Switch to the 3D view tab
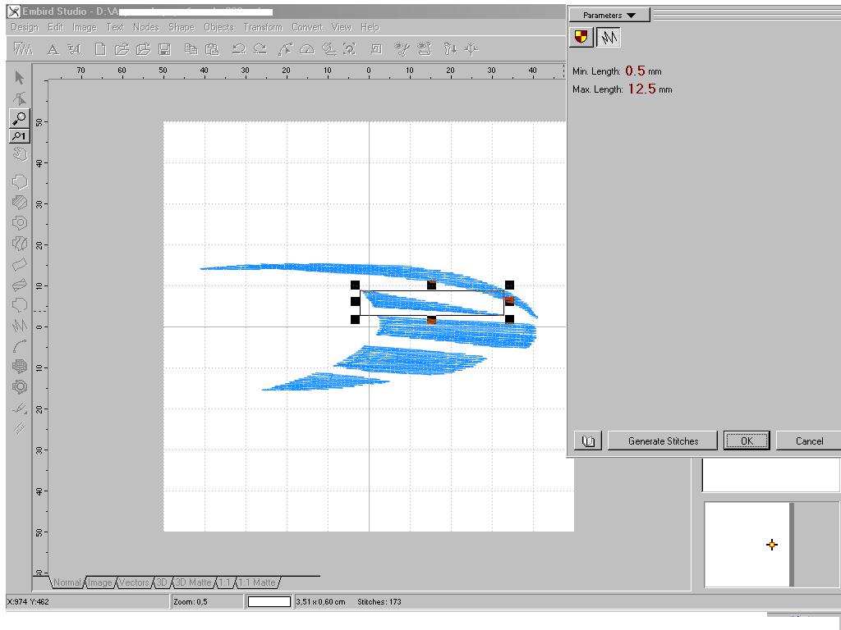Image resolution: width=841 pixels, height=630 pixels. click(162, 582)
